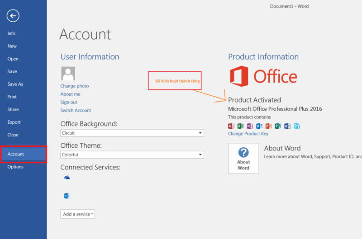Click Microsoft Office Professional Plus 2016 text

275,109
